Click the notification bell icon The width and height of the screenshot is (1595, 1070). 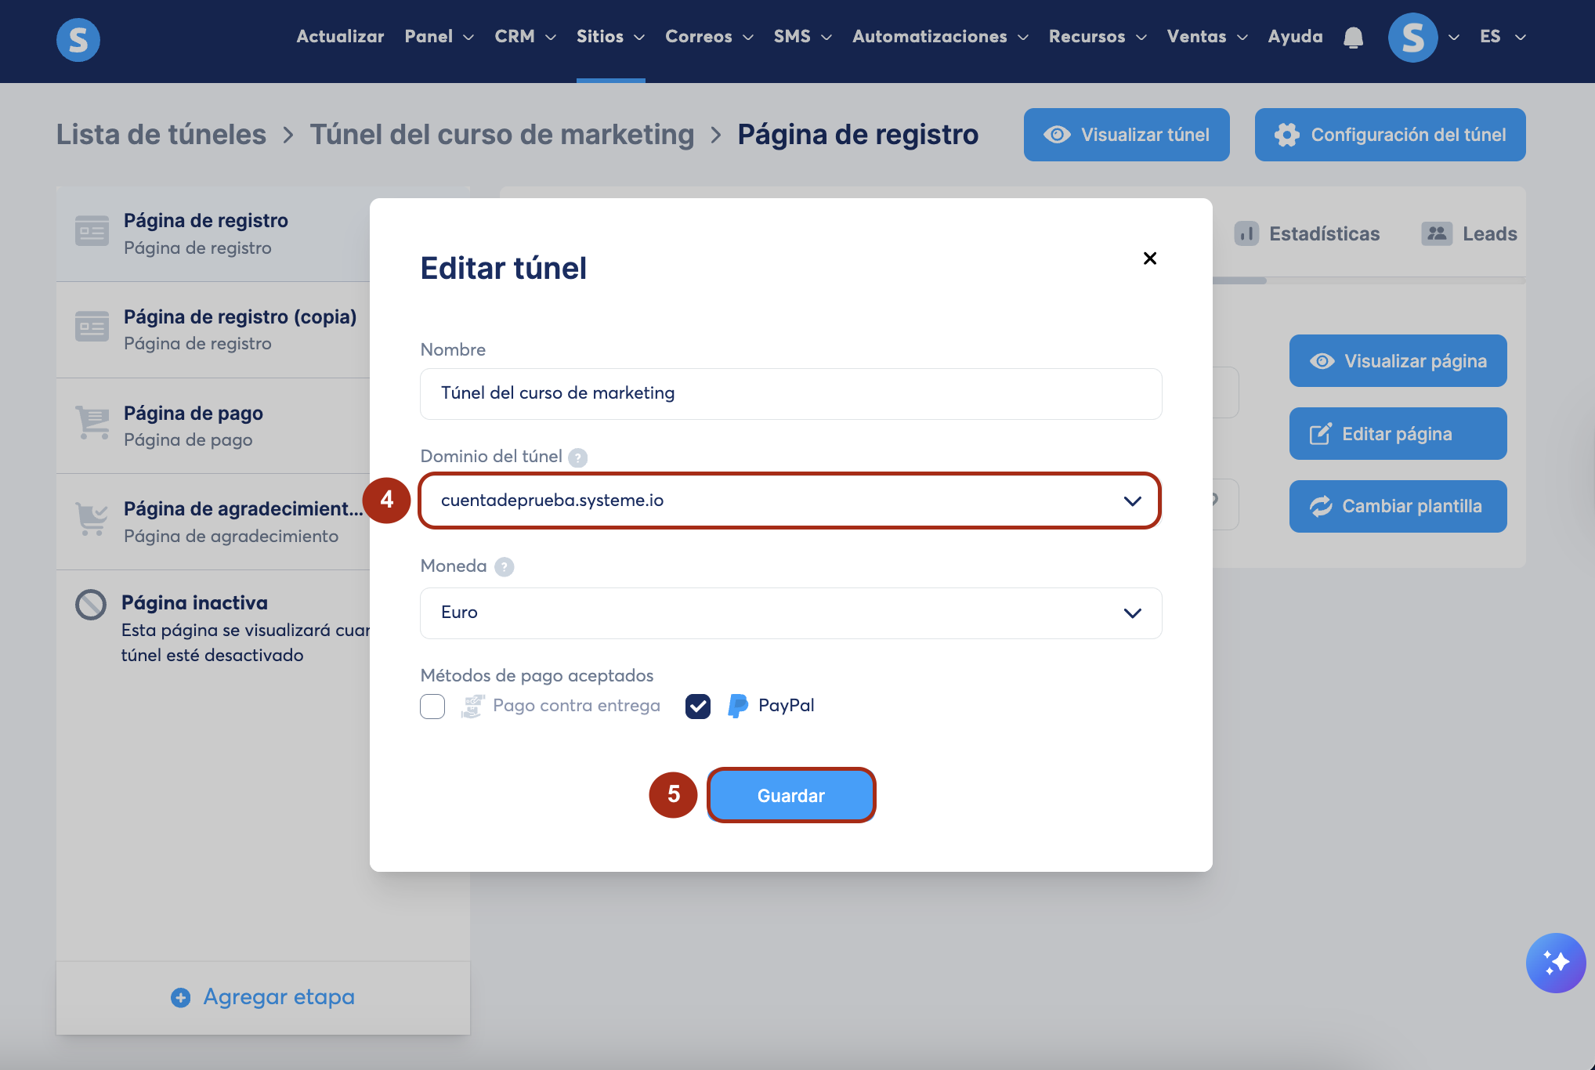1353,38
